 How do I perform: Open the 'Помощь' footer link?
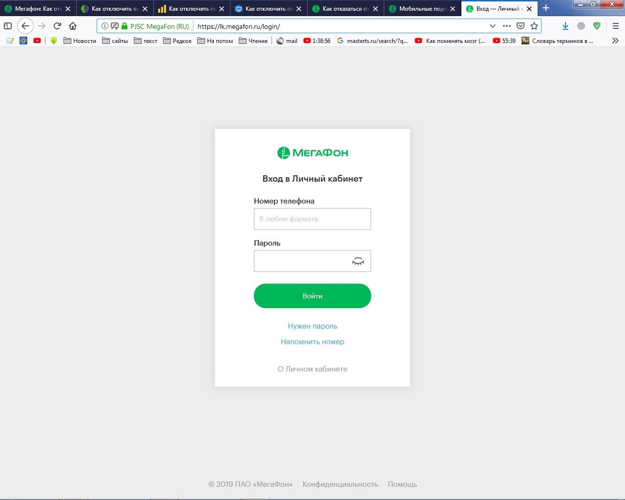coord(402,484)
